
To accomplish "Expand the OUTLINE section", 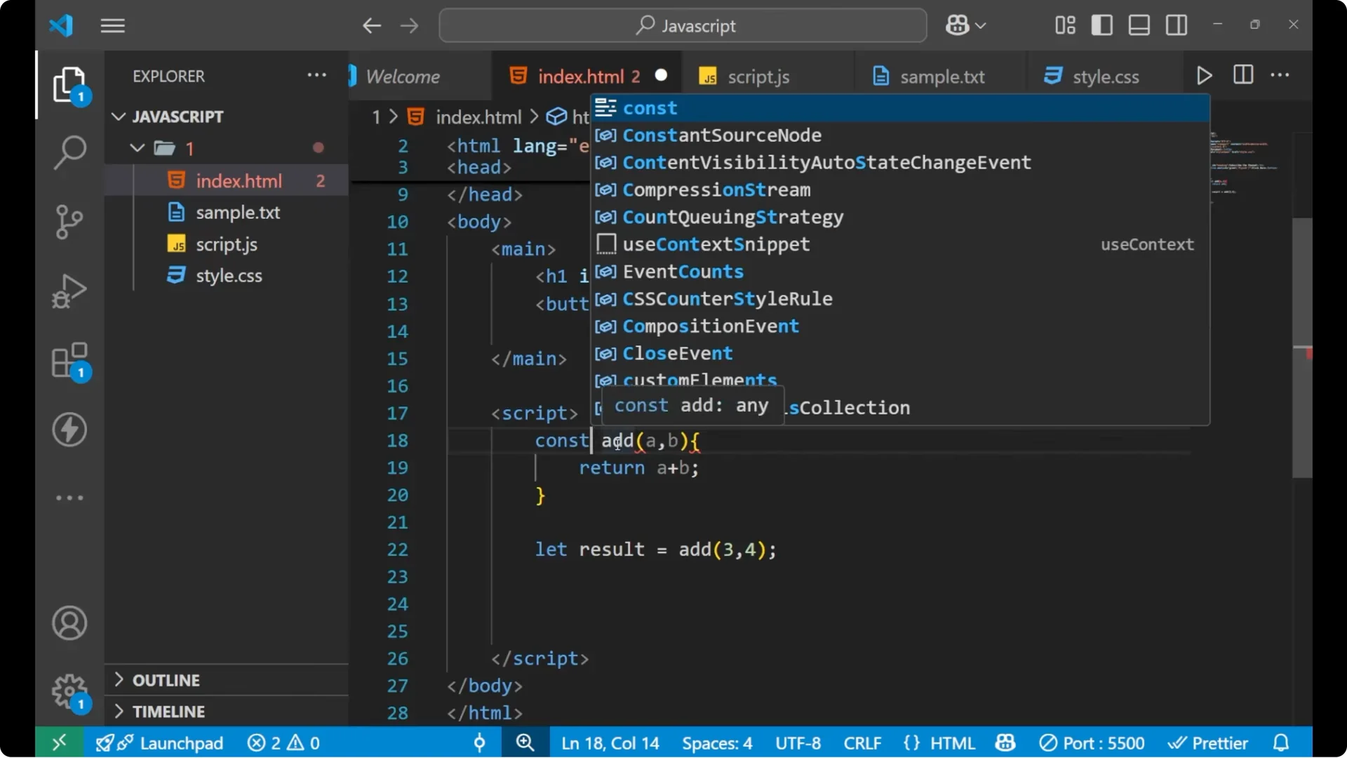I will click(x=166, y=679).
